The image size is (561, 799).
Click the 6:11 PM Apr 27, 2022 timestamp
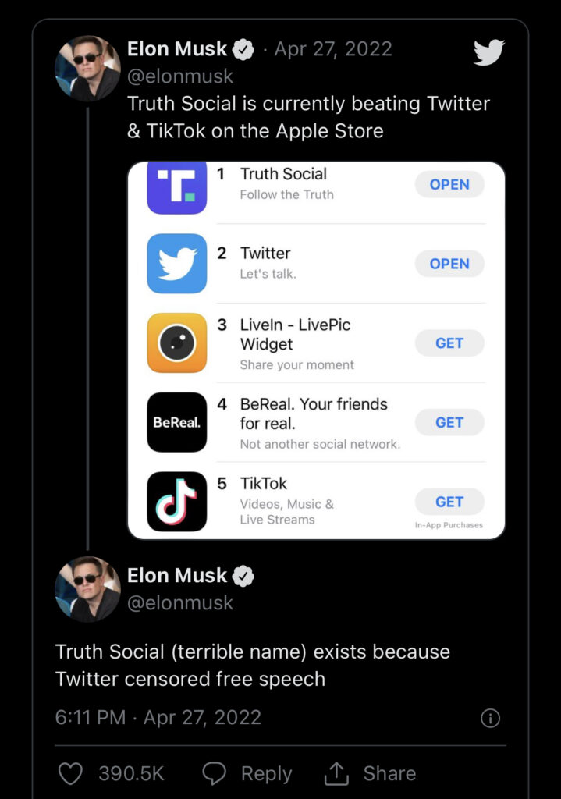158,718
